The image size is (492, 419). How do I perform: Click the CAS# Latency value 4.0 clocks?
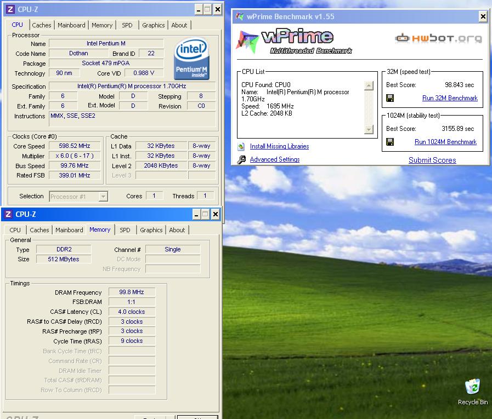(132, 312)
